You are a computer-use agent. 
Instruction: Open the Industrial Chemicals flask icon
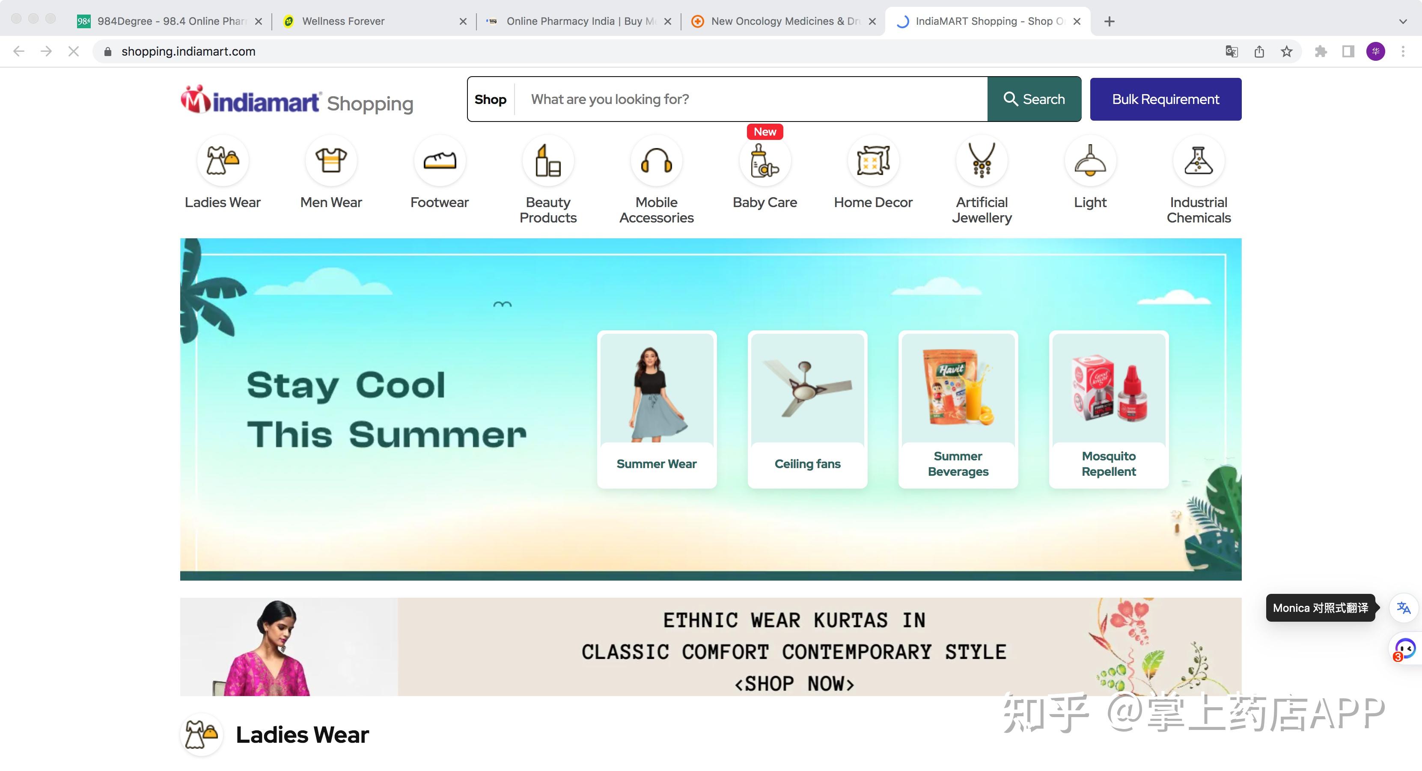(1199, 161)
